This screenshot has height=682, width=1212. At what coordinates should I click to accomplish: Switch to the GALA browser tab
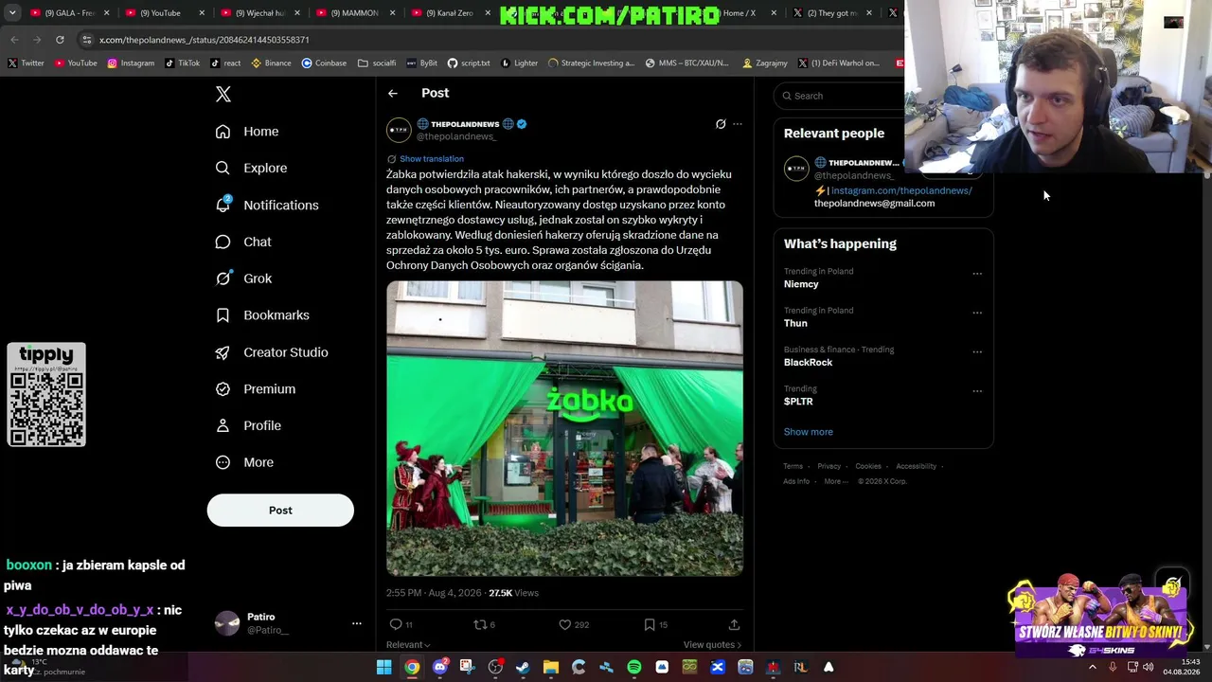(x=69, y=13)
